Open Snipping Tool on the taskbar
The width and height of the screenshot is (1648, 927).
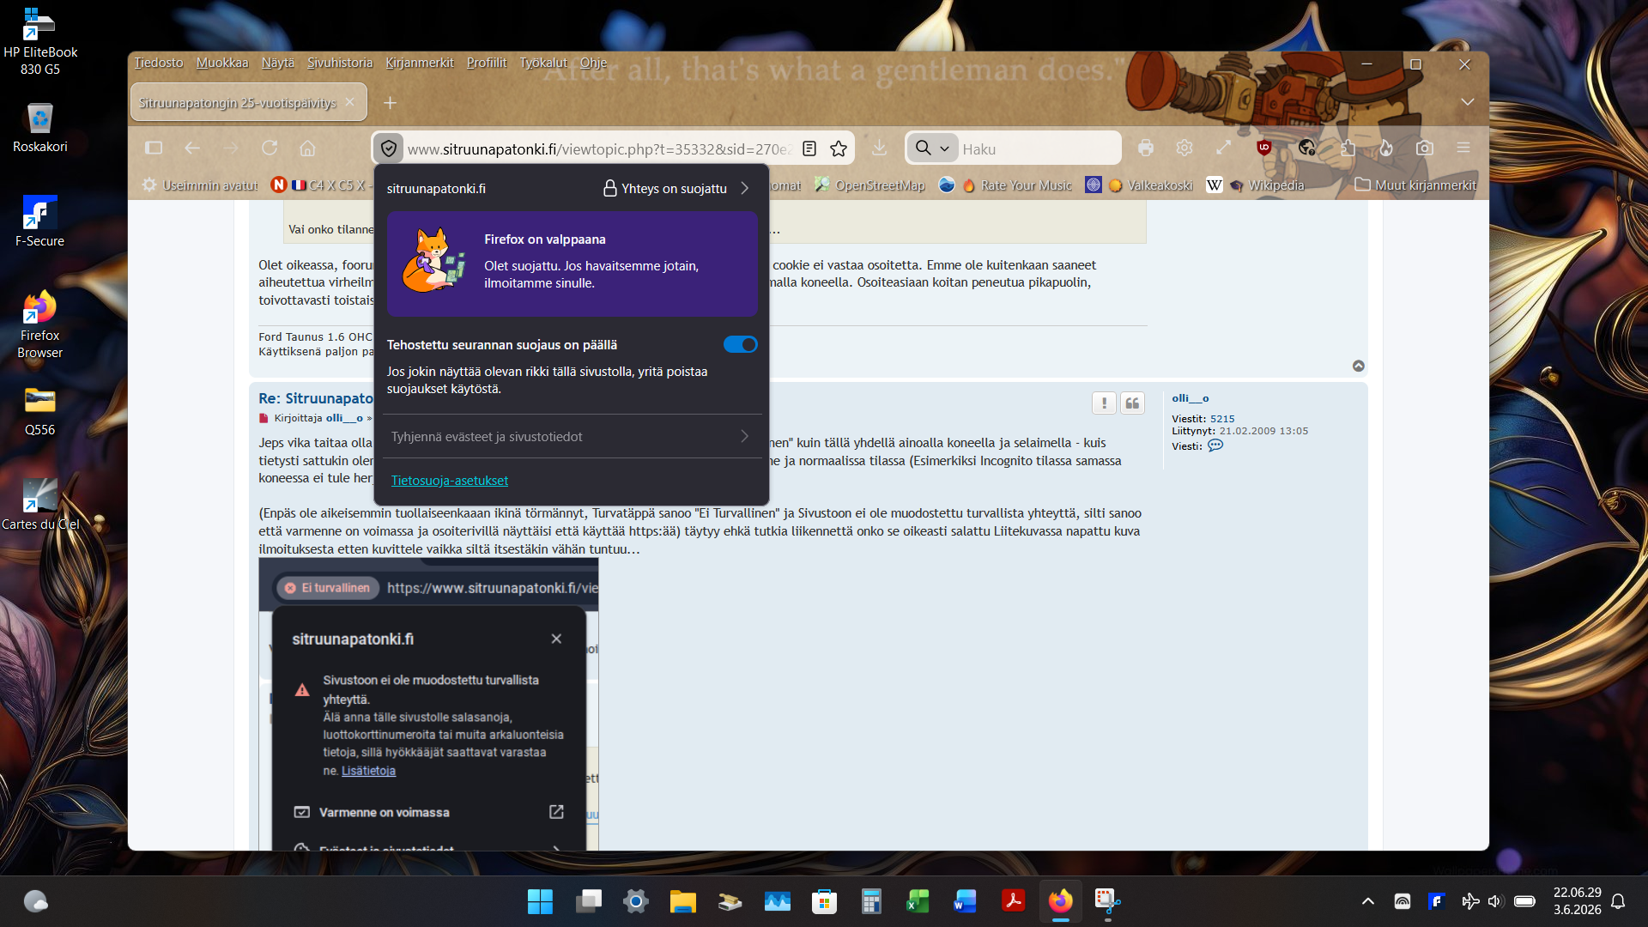click(1107, 901)
